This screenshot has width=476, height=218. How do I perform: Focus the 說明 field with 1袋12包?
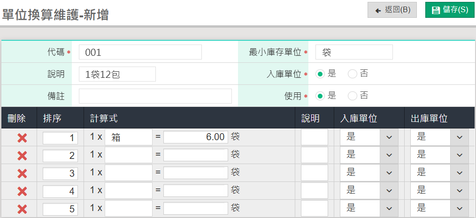point(117,74)
